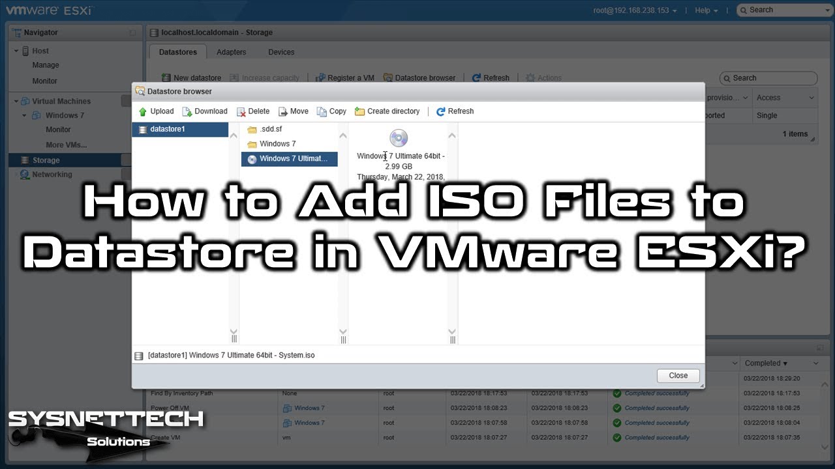Click Increase capacity in Storage toolbar
The image size is (835, 469).
265,78
